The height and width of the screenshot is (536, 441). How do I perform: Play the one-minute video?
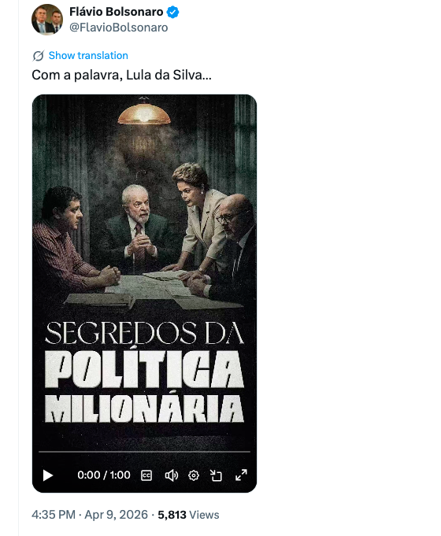pos(48,475)
